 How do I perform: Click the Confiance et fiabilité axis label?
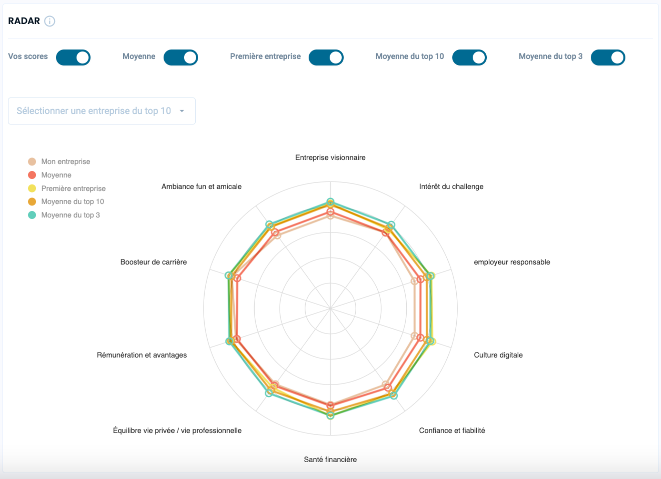[452, 431]
